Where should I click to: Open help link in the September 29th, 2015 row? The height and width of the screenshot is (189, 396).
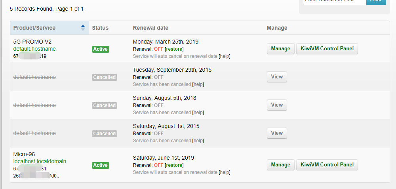198,84
